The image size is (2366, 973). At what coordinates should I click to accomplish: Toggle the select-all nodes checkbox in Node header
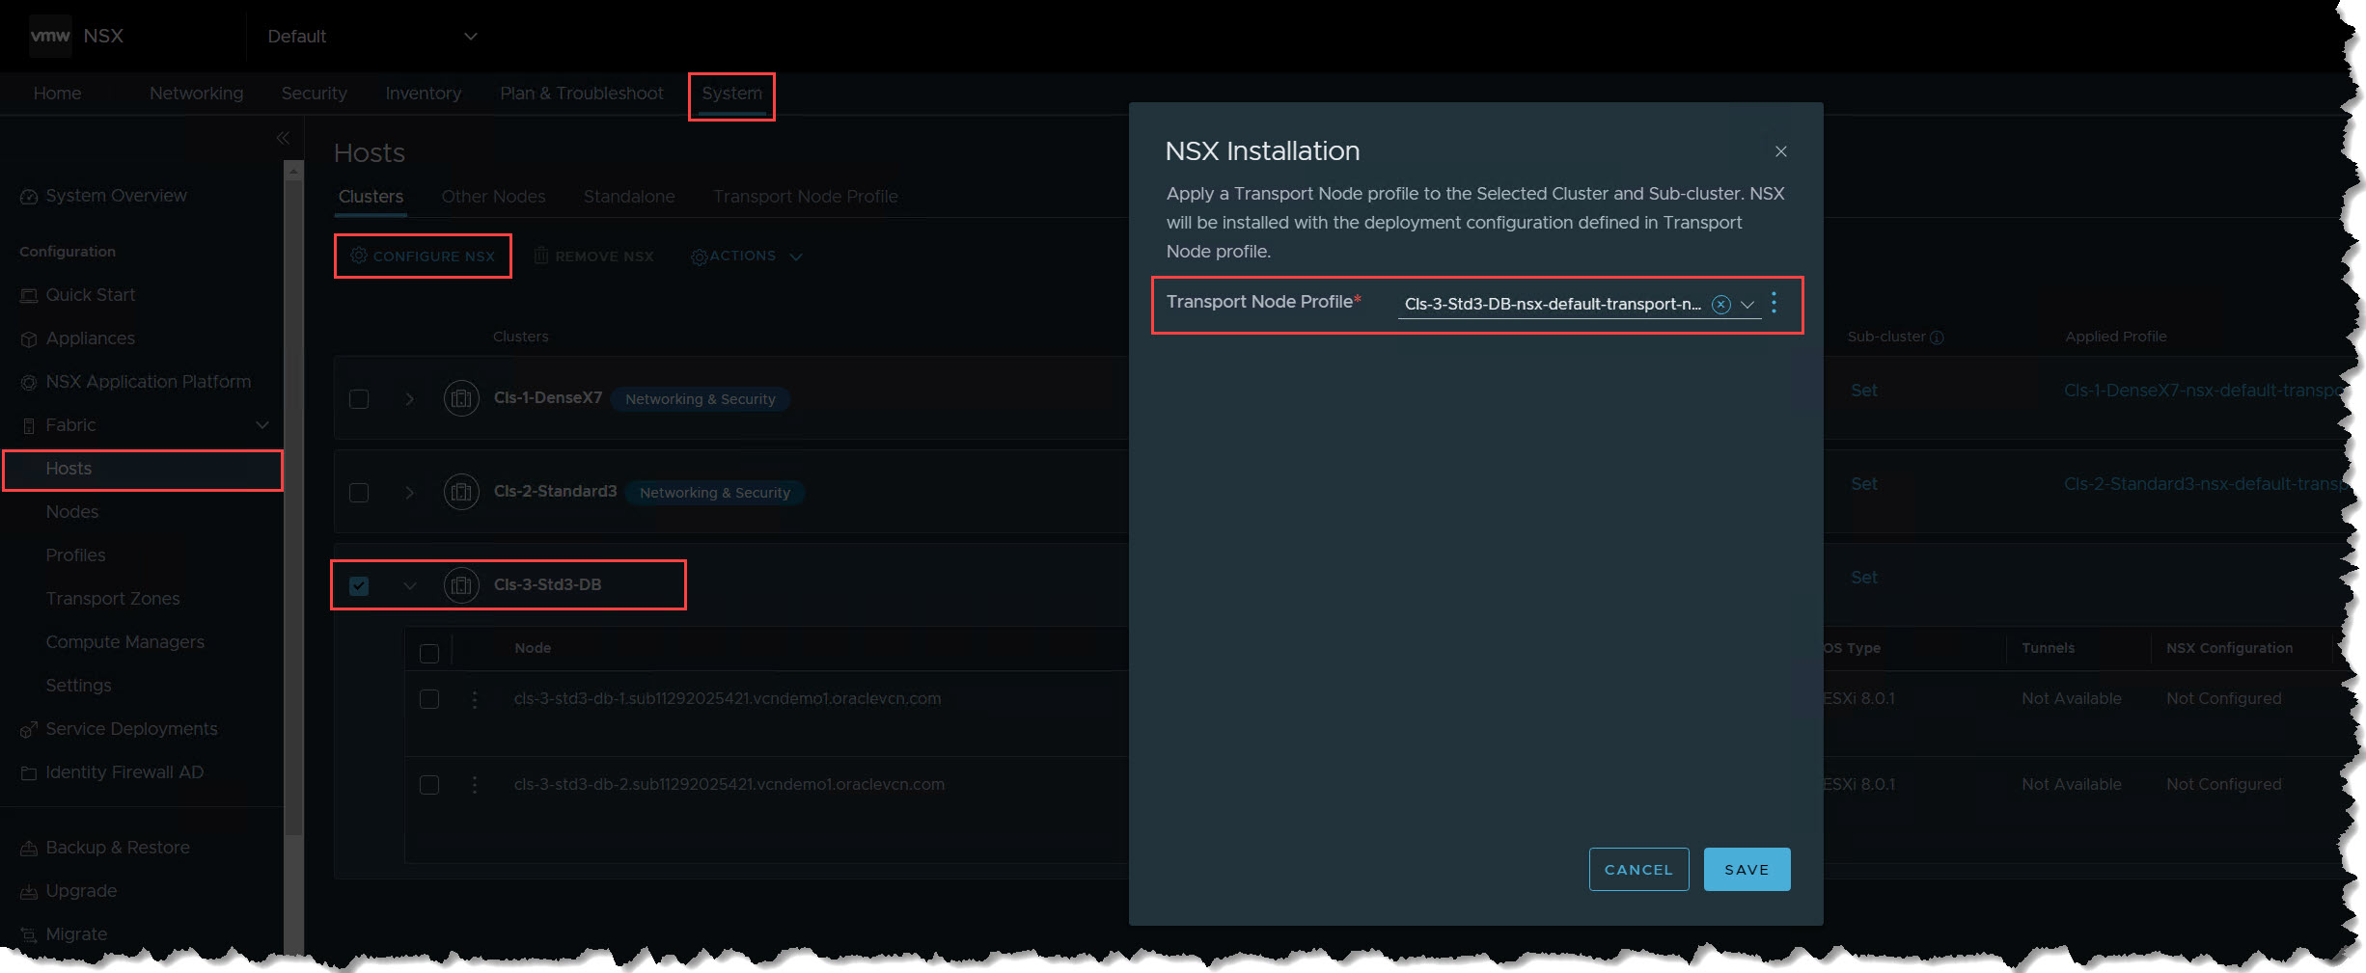coord(429,654)
